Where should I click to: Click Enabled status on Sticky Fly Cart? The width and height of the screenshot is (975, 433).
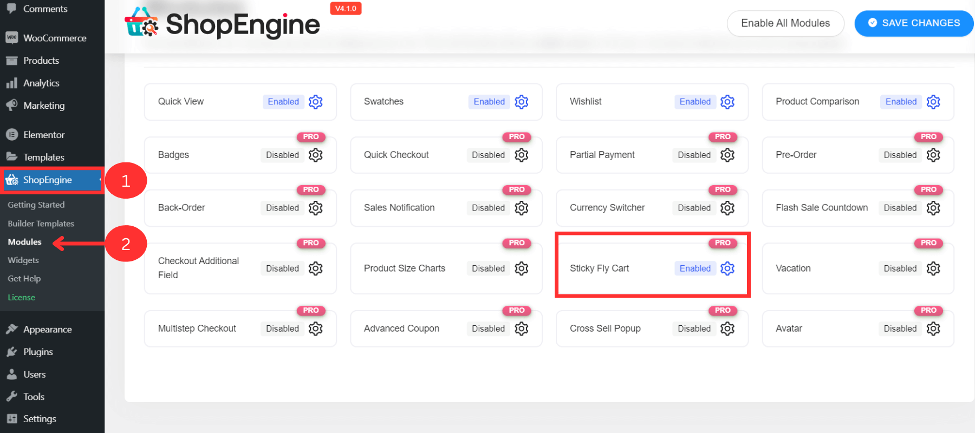coord(695,268)
